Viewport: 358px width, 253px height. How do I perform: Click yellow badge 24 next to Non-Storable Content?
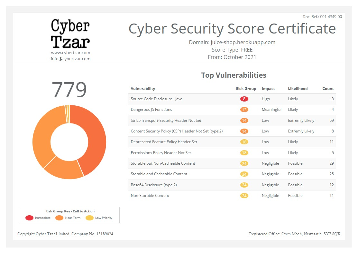pos(244,196)
